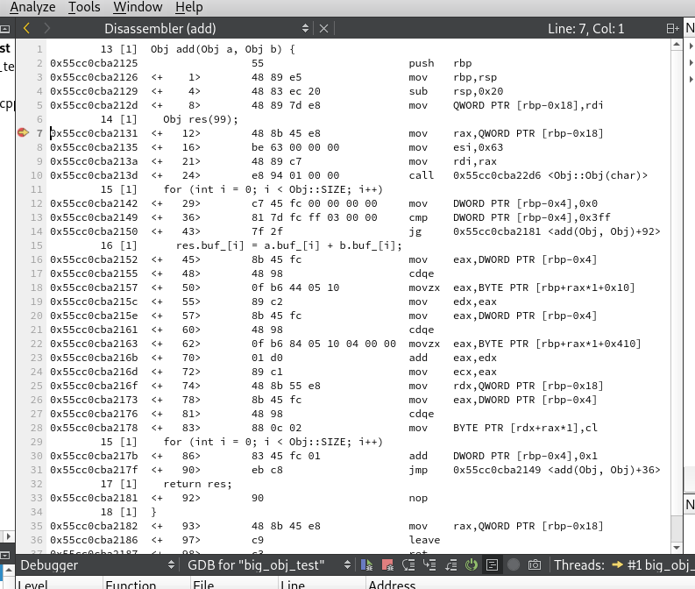Click the camera snapshot icon
This screenshot has height=589, width=695.
[x=535, y=565]
